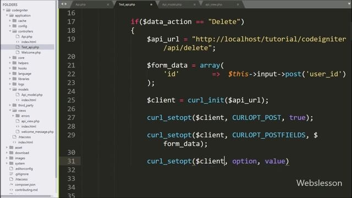Viewport: 352px width, 198px height.
Task: Click CURLOPT_POSTFIELDS on line 29
Action: [269, 135]
